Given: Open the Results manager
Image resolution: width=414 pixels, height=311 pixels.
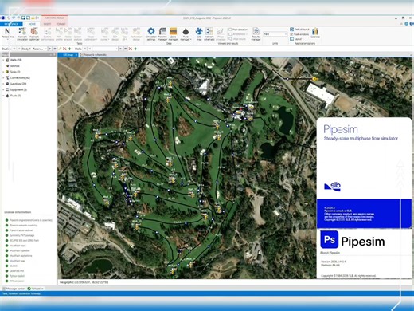Looking at the screenshot, I should click(x=256, y=34).
